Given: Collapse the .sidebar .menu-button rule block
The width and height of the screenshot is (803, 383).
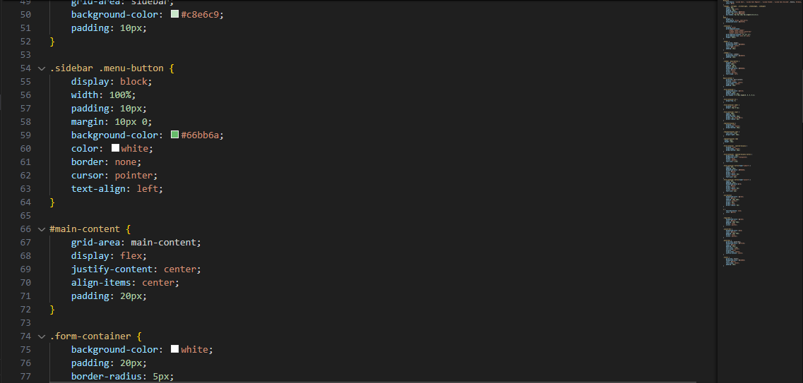Looking at the screenshot, I should tap(41, 68).
